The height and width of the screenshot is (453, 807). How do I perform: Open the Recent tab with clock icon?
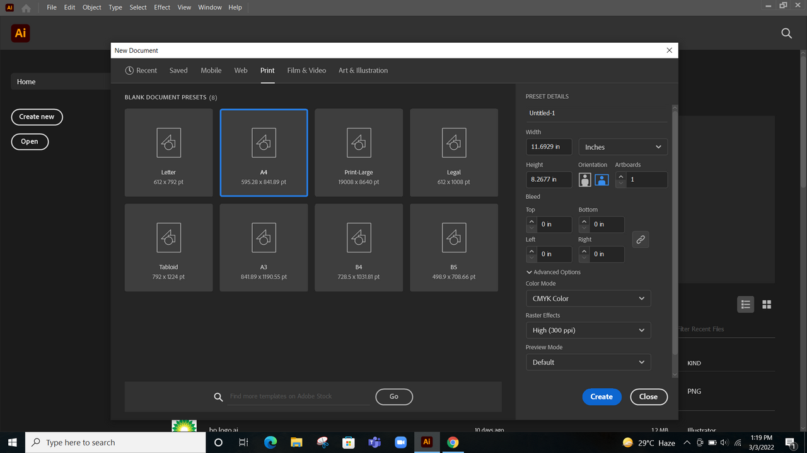click(141, 70)
